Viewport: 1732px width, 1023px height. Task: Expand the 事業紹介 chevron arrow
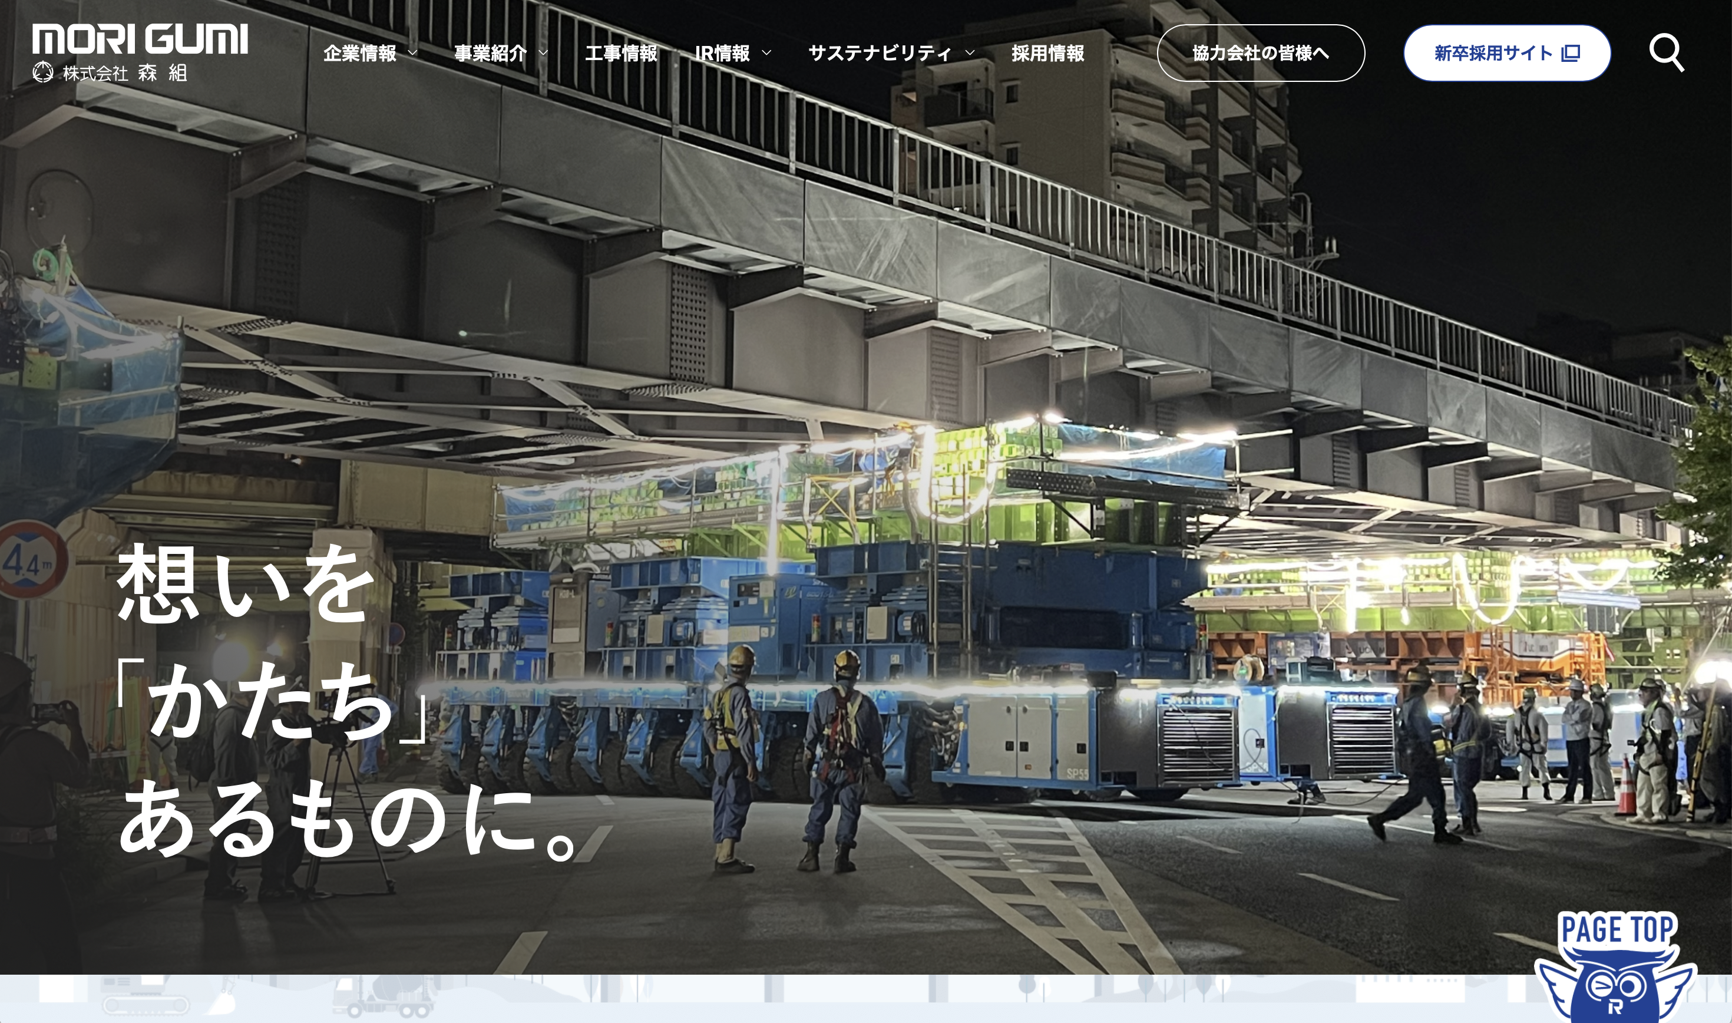(x=543, y=53)
